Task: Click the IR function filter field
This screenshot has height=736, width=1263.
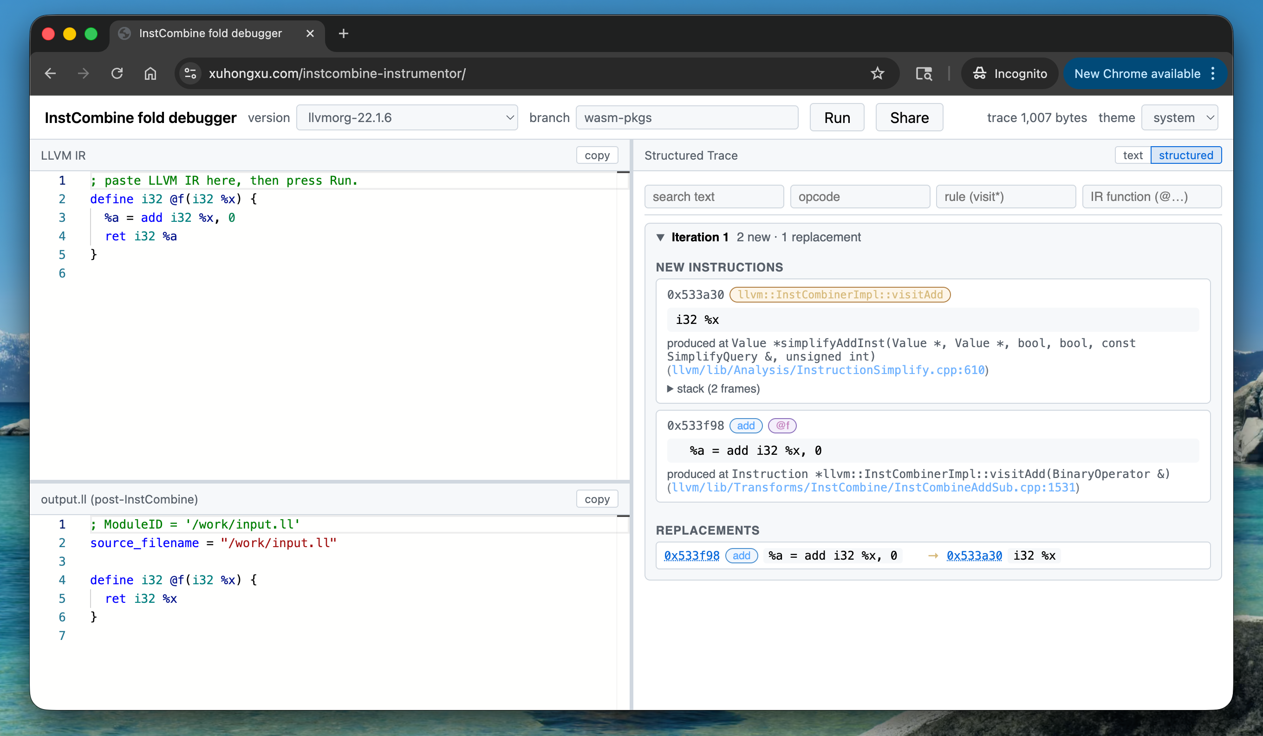Action: [x=1152, y=196]
